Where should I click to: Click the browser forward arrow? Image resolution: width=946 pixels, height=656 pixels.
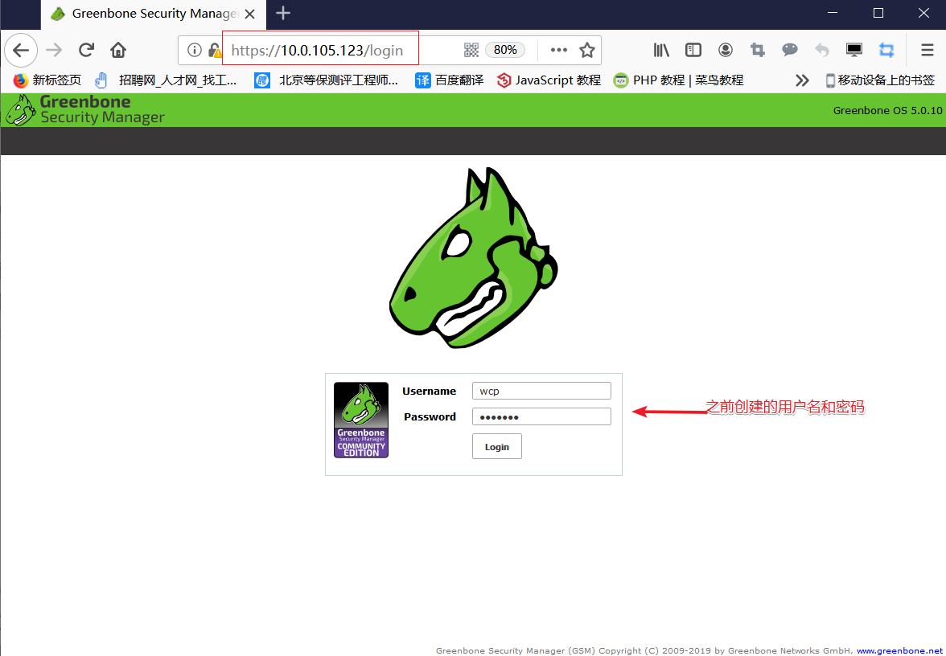(55, 50)
